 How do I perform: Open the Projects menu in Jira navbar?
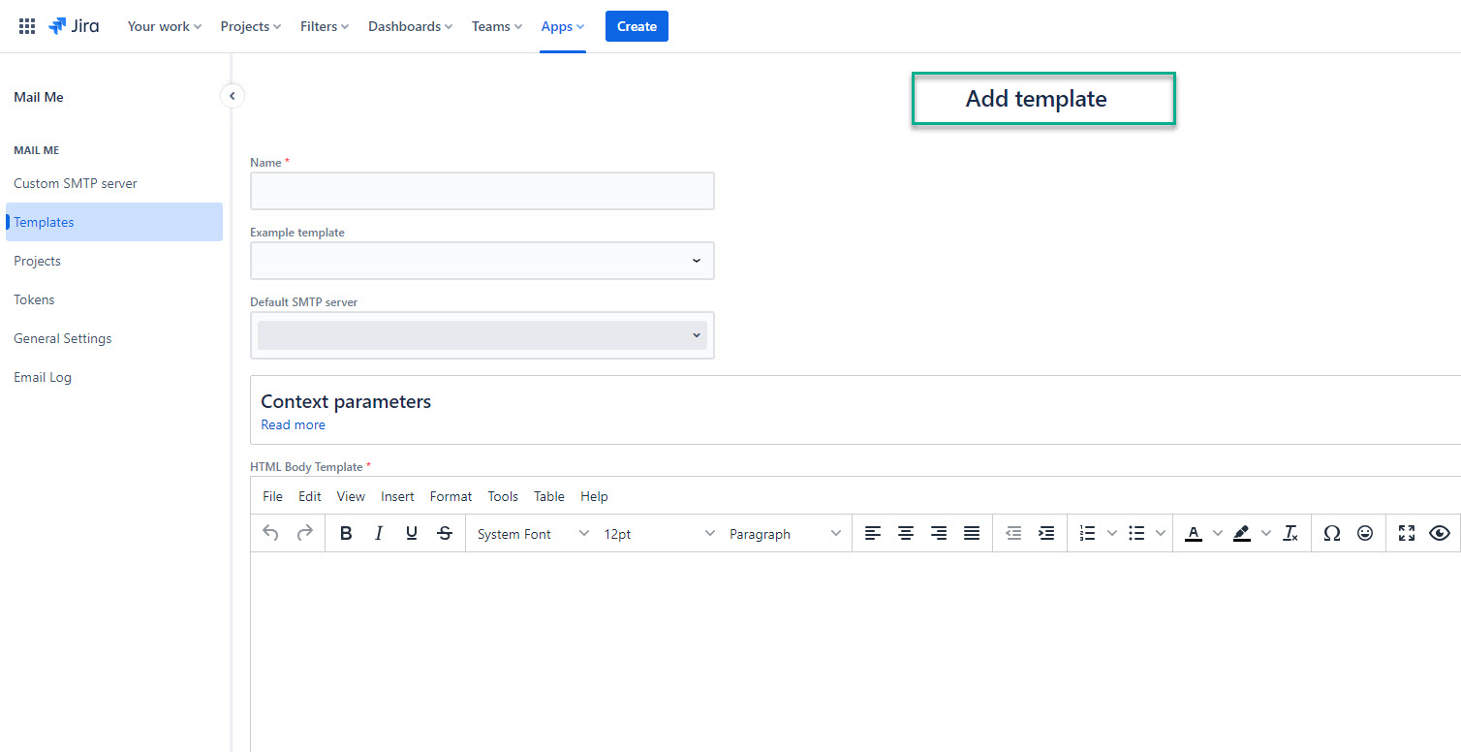pyautogui.click(x=250, y=26)
